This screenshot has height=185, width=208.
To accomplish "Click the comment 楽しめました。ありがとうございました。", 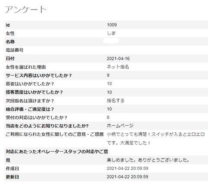I will click(x=148, y=160).
